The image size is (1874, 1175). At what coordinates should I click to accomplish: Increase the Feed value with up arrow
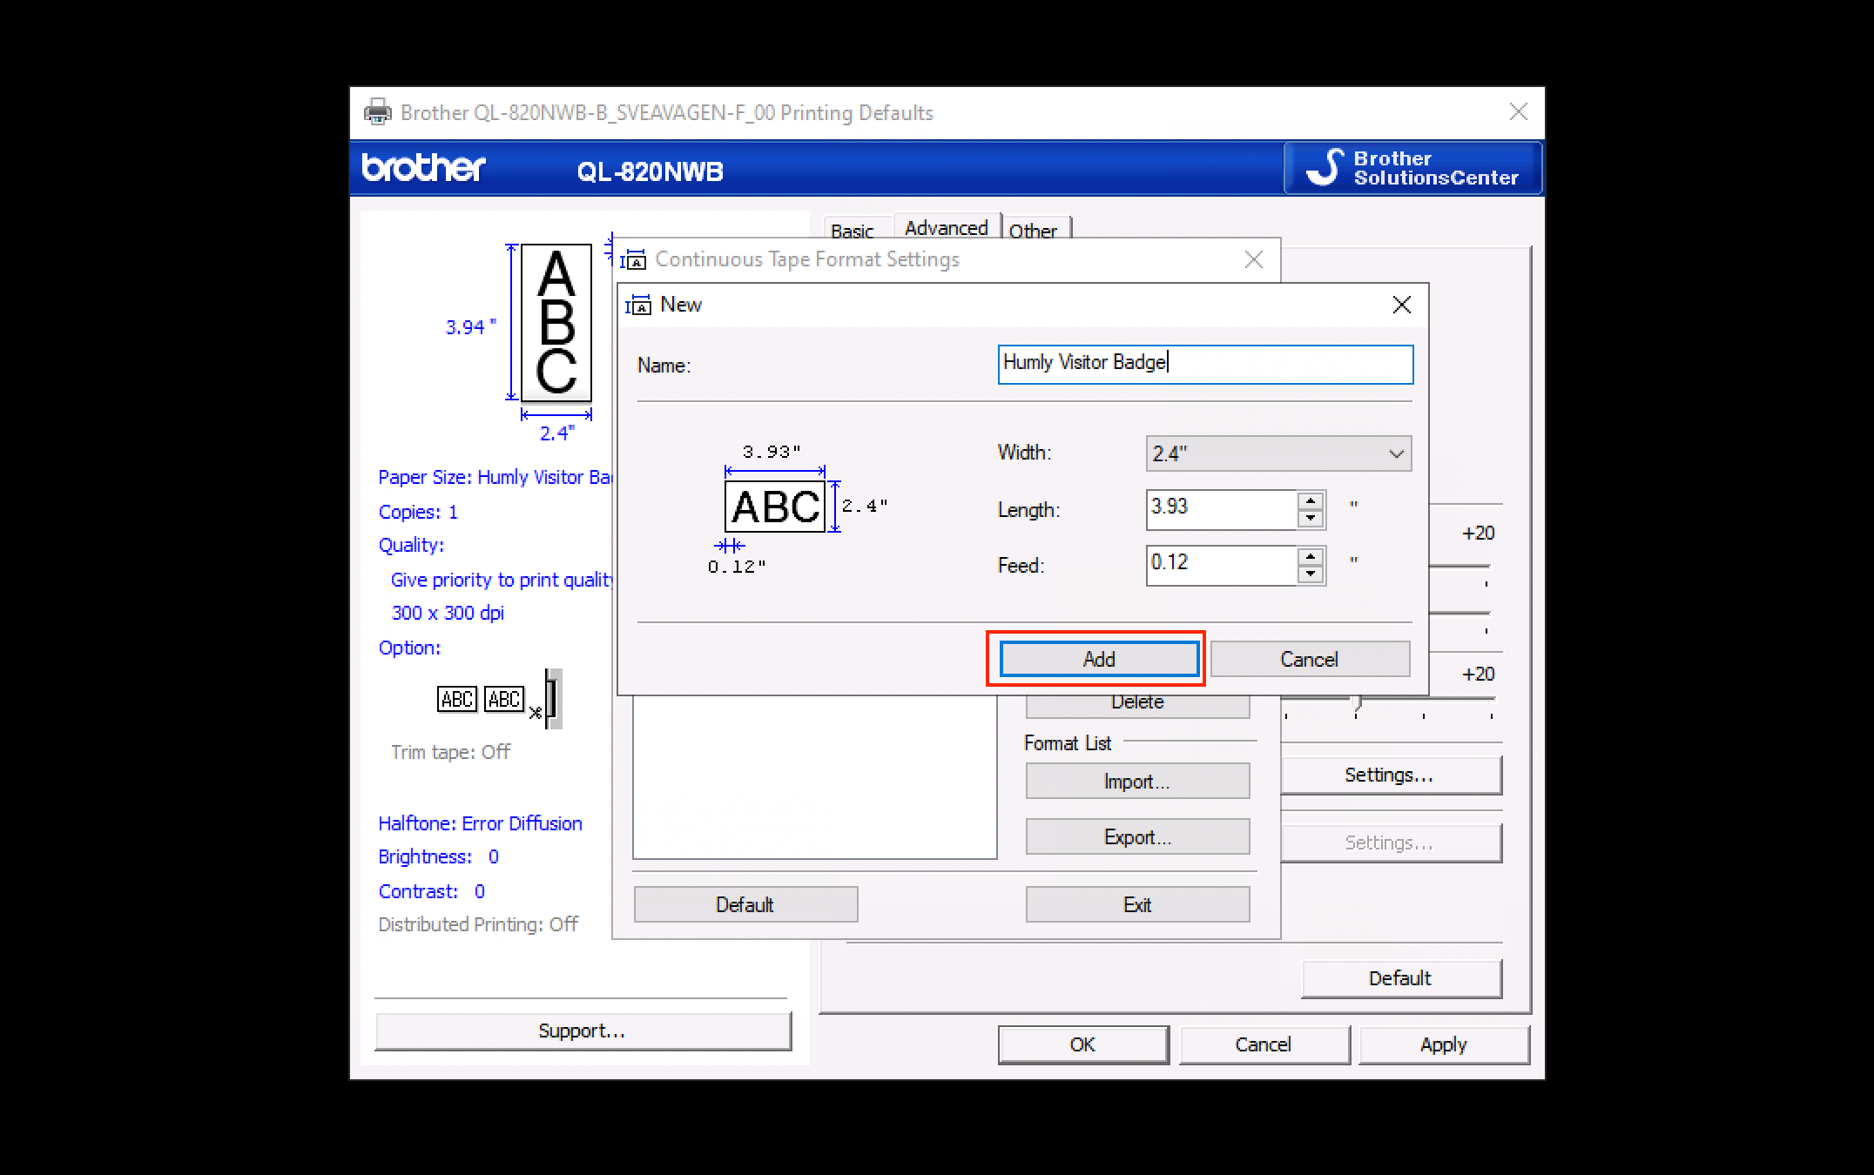1311,555
